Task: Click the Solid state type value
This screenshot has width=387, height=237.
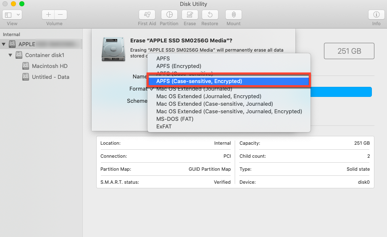Action: pyautogui.click(x=358, y=169)
